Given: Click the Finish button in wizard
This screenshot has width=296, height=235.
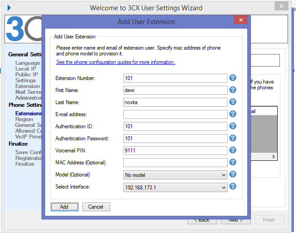Looking at the screenshot, I should point(269,220).
